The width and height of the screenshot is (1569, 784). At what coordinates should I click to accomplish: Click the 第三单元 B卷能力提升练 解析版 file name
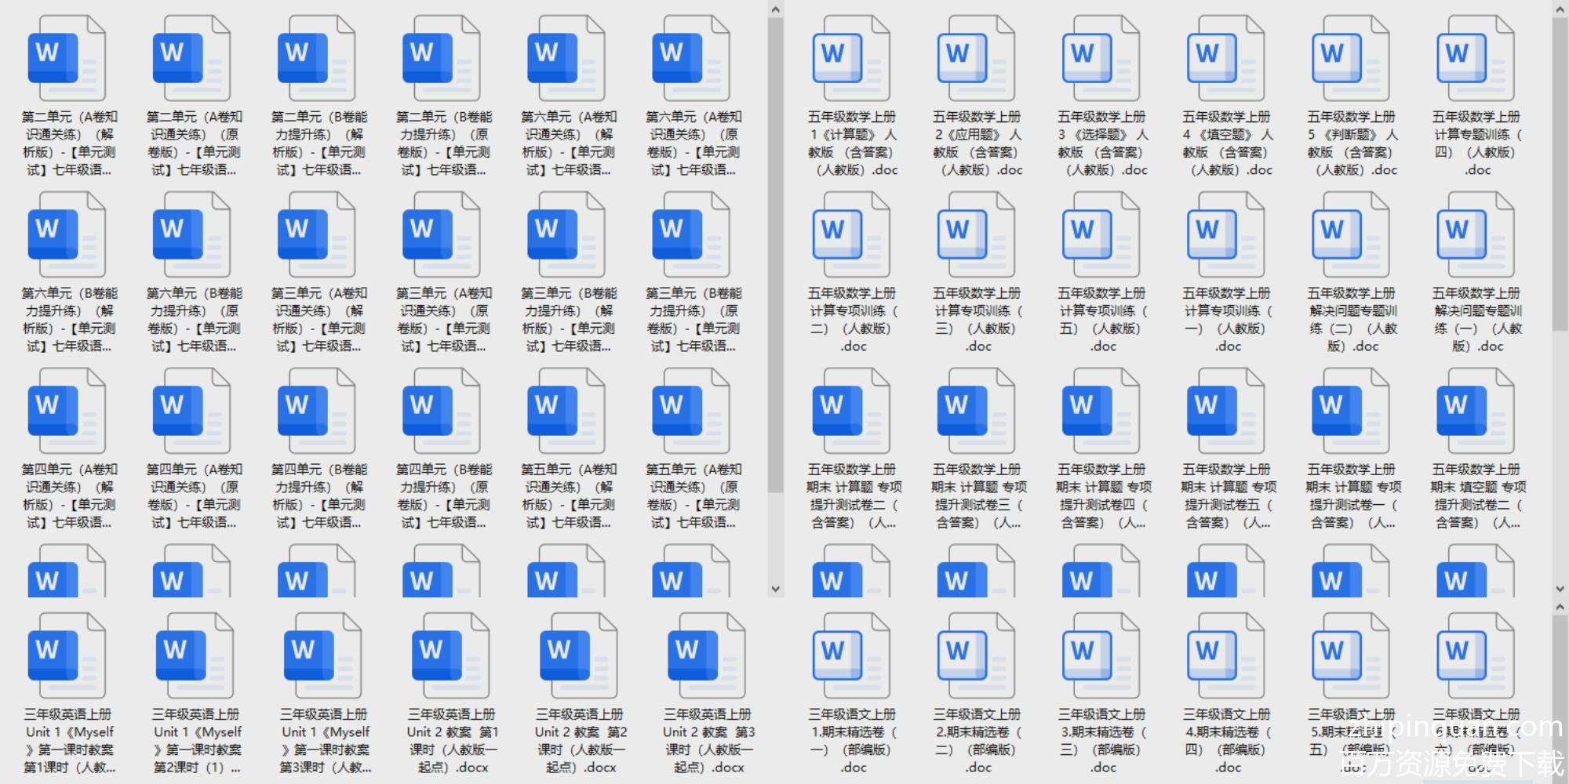[x=569, y=320]
